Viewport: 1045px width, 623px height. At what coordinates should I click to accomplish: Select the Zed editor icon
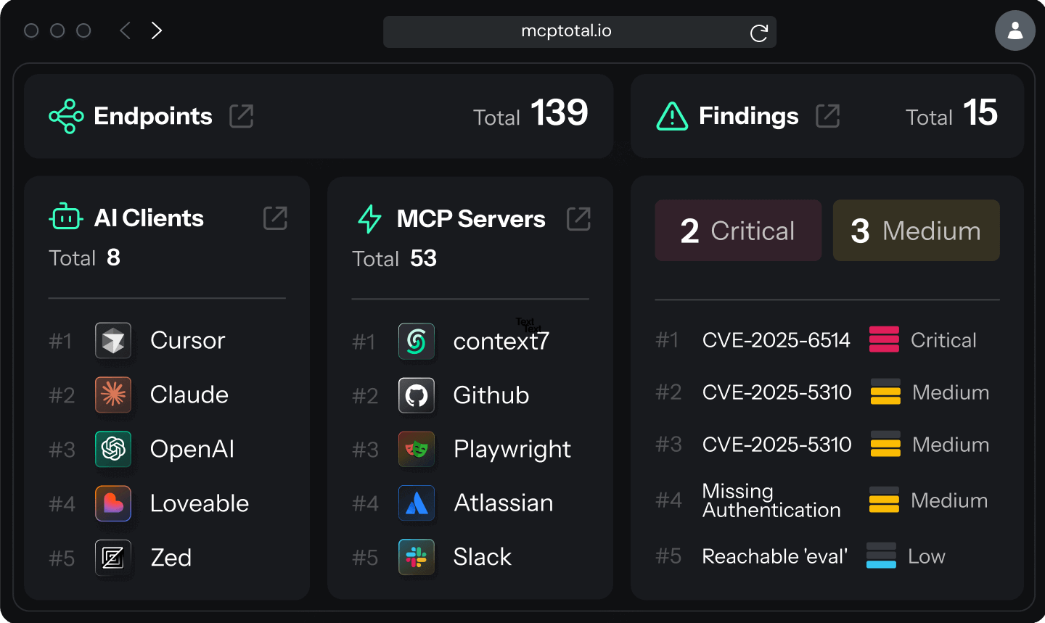click(x=113, y=558)
